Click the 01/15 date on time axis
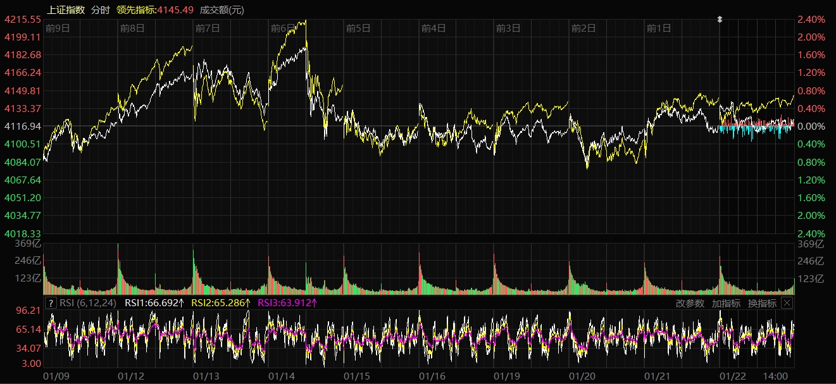The width and height of the screenshot is (836, 384). coord(357,376)
